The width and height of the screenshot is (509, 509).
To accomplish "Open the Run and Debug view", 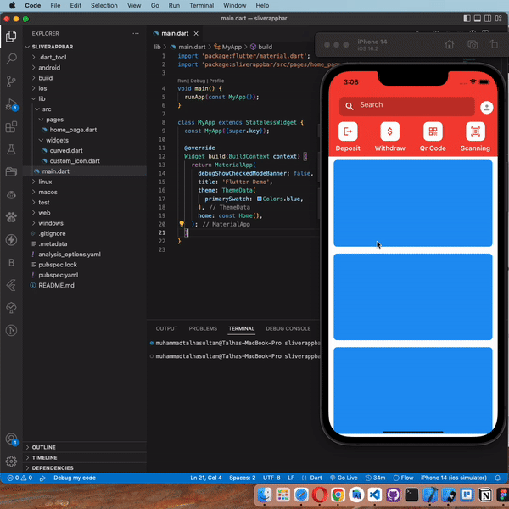I will coord(11,104).
